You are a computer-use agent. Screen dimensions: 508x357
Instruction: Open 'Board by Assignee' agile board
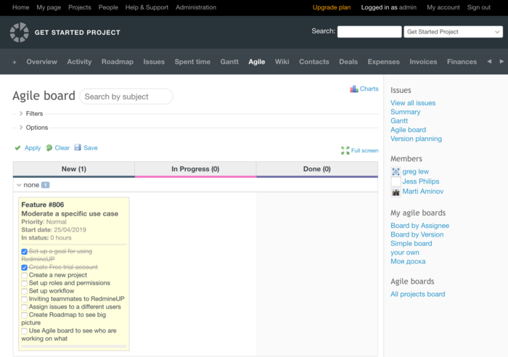pos(419,226)
